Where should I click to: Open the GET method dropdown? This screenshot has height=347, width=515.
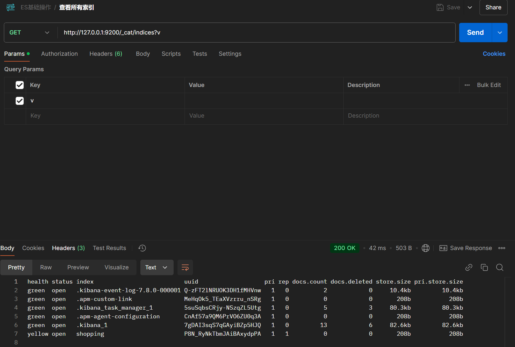(x=30, y=33)
